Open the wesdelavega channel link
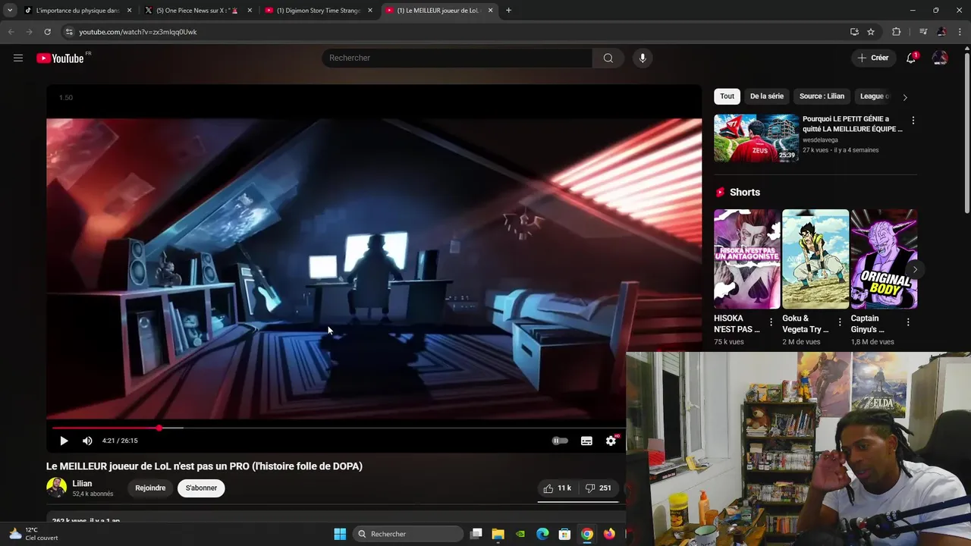This screenshot has width=971, height=546. pyautogui.click(x=820, y=140)
